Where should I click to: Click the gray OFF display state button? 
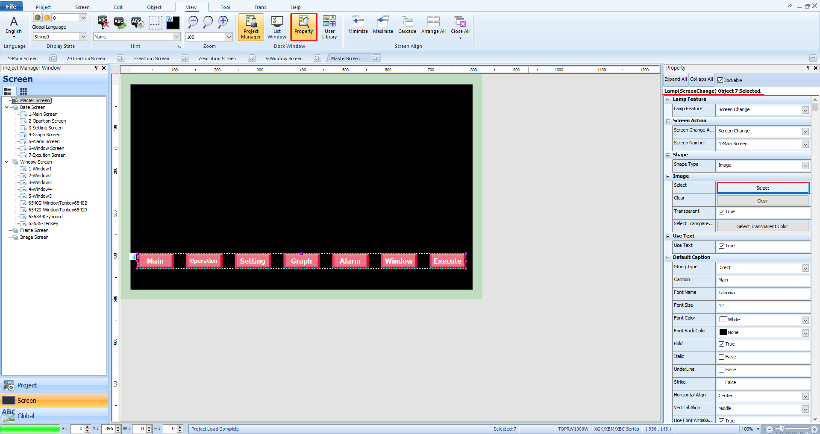click(x=38, y=18)
